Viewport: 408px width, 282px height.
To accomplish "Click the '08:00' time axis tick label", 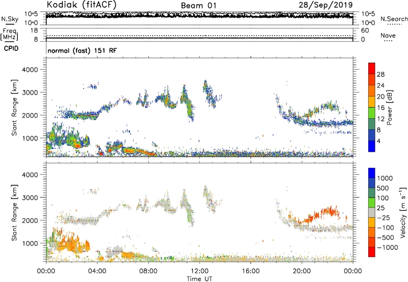I will click(148, 271).
